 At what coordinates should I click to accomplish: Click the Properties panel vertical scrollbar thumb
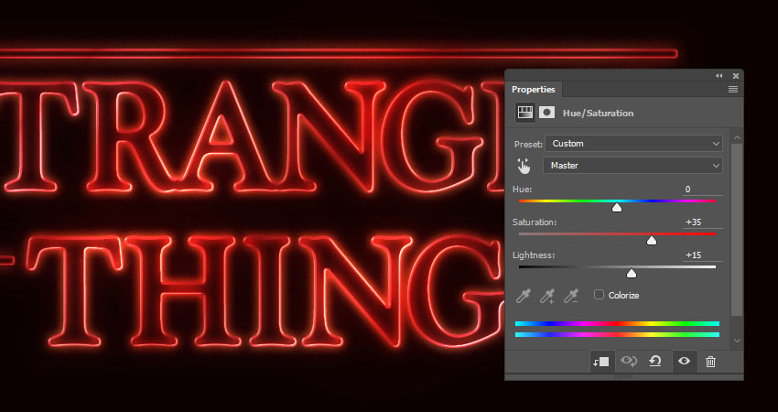pyautogui.click(x=738, y=230)
